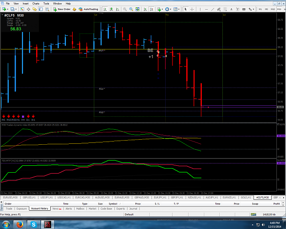Switch to the M1 timeframe

coord(260,9)
